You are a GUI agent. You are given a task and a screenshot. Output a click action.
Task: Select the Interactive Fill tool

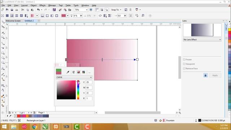coord(3,101)
